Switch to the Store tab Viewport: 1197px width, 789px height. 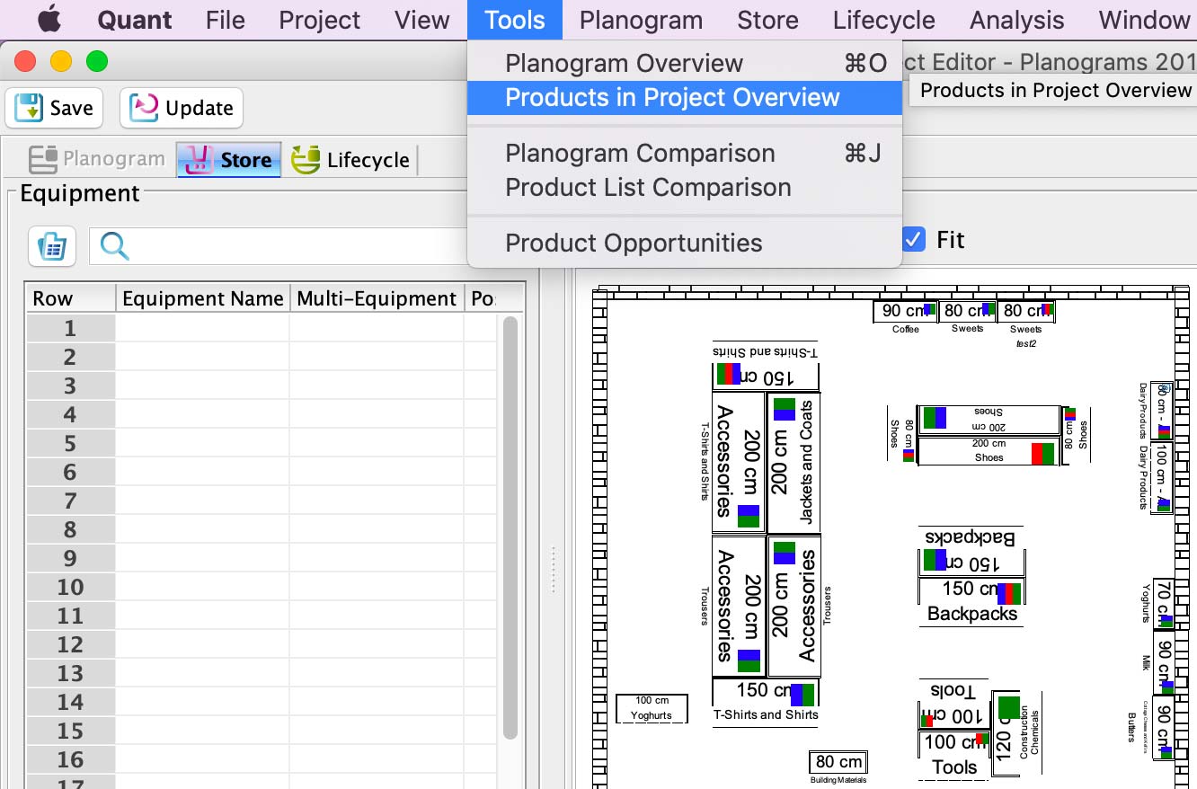(229, 160)
